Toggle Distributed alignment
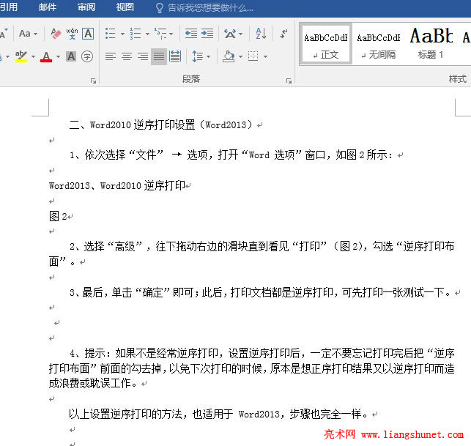Image resolution: width=471 pixels, height=446 pixels. point(175,56)
